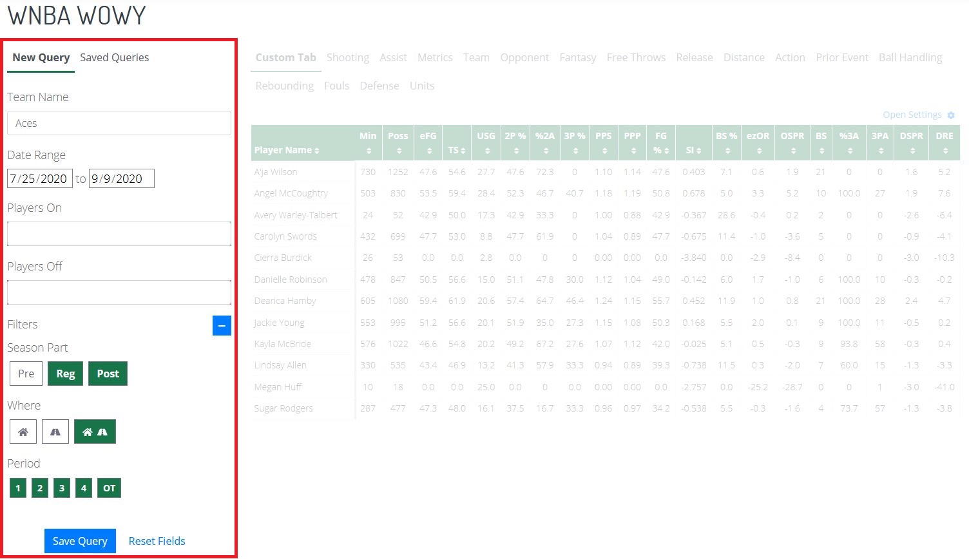Toggle the period 1 filter
This screenshot has width=969, height=559.
[17, 488]
